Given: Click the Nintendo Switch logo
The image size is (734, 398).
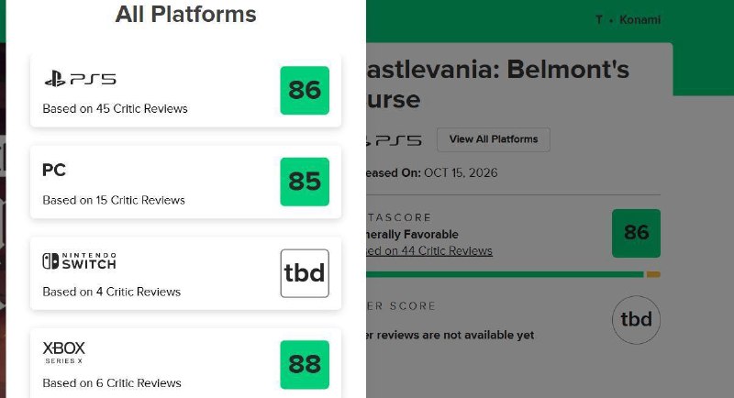Looking at the screenshot, I should coord(79,261).
